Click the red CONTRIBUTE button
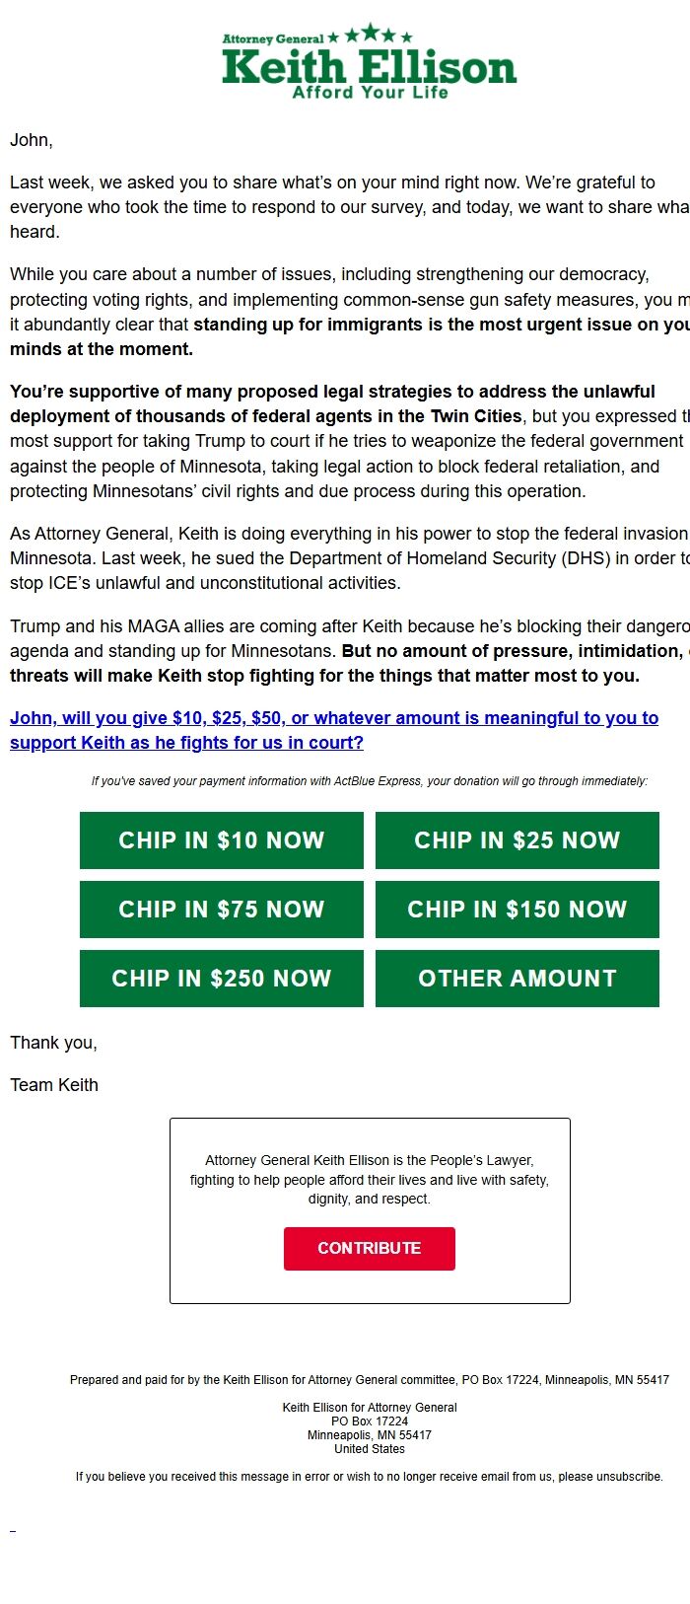The height and width of the screenshot is (1604, 690). click(x=369, y=1248)
